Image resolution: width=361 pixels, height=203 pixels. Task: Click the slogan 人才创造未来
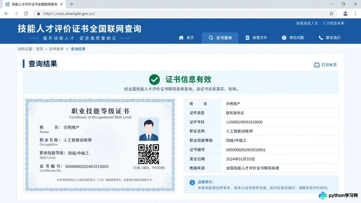click(x=333, y=23)
